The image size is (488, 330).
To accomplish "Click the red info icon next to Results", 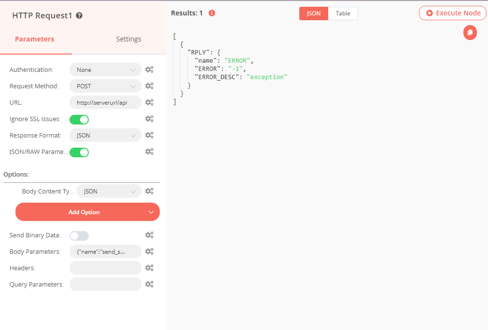I will click(211, 13).
